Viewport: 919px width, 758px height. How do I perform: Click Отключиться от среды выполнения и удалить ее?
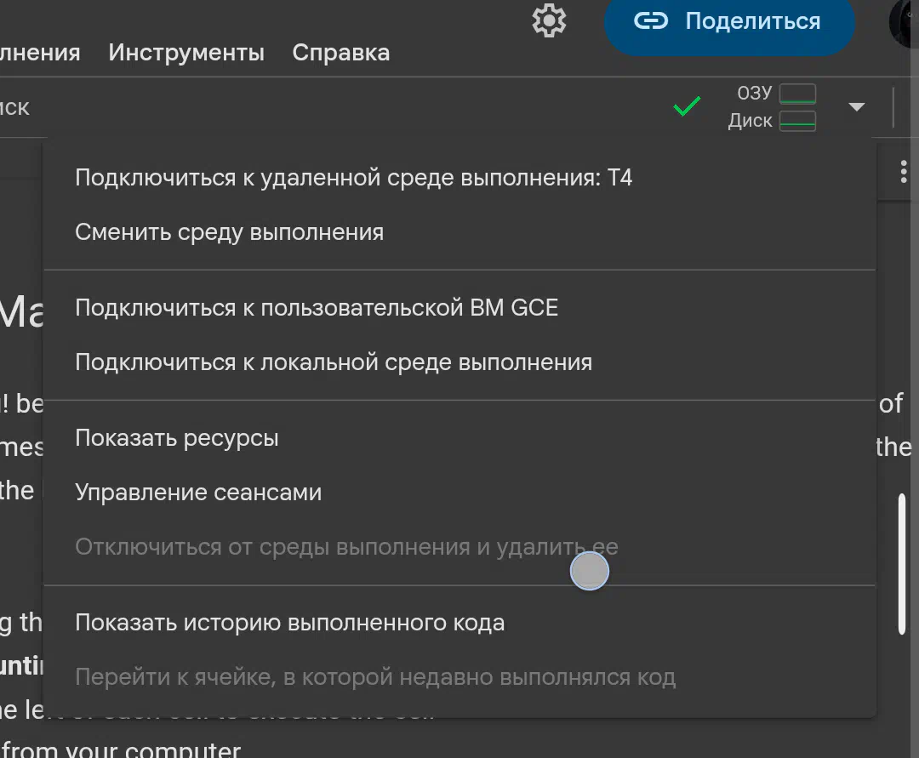pyautogui.click(x=346, y=547)
